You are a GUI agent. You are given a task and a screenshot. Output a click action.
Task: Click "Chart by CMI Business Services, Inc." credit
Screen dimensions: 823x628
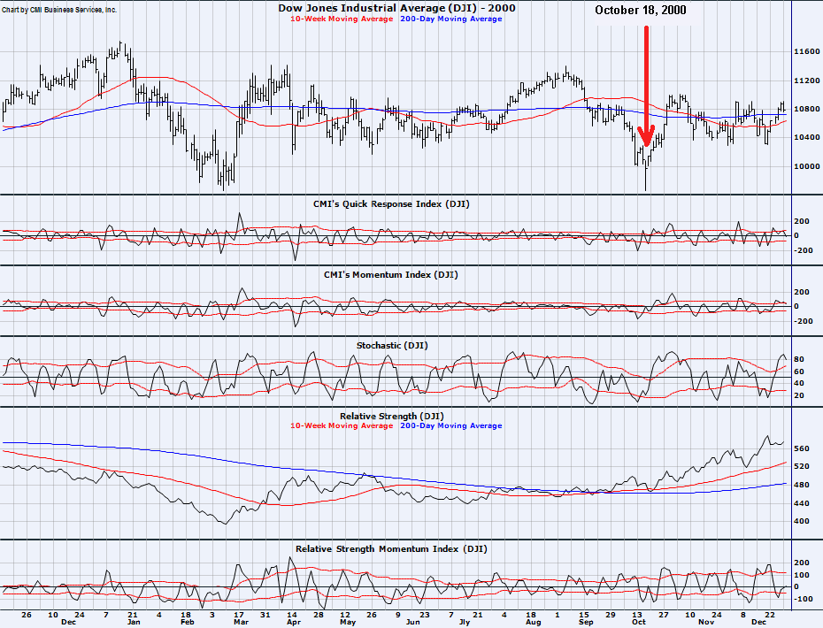click(59, 10)
